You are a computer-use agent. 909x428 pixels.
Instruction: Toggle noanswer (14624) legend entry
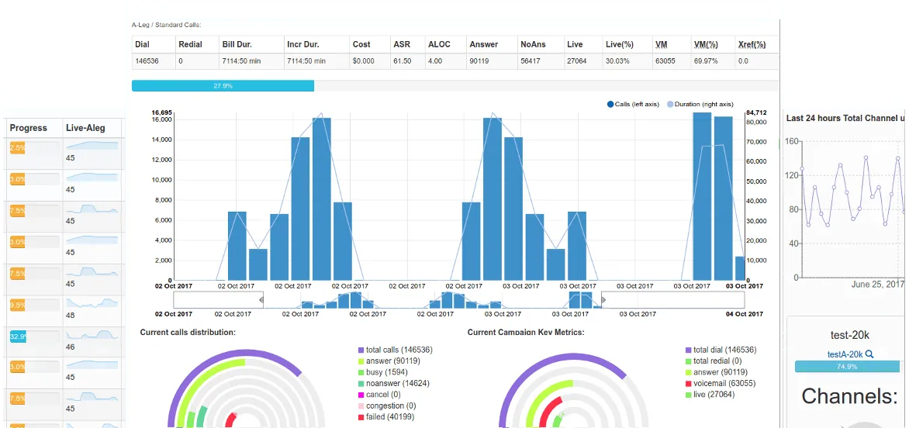(394, 383)
